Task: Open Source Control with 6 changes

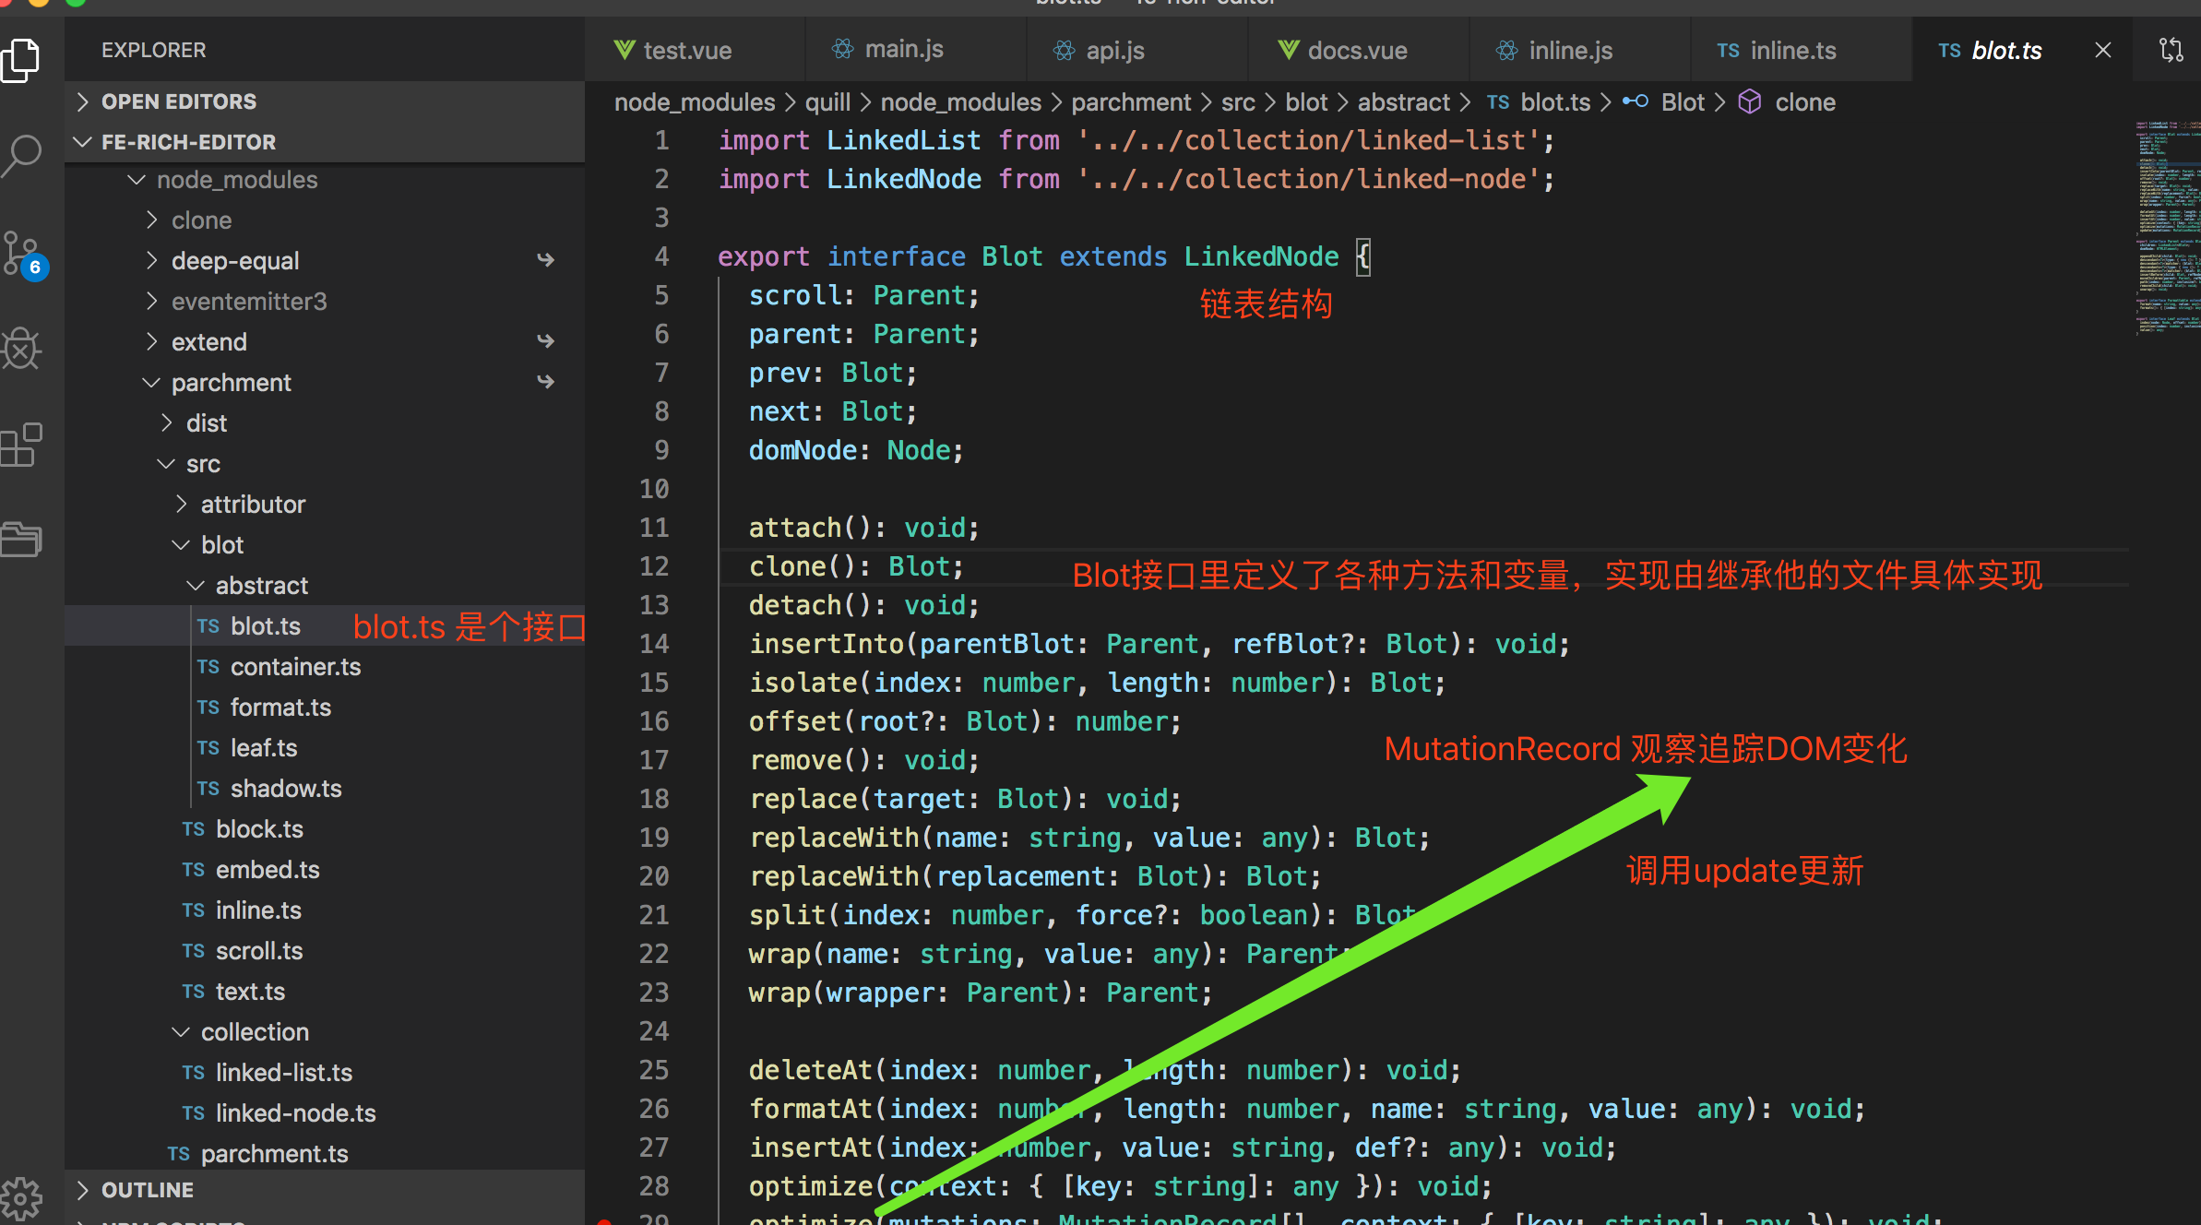Action: 22,253
